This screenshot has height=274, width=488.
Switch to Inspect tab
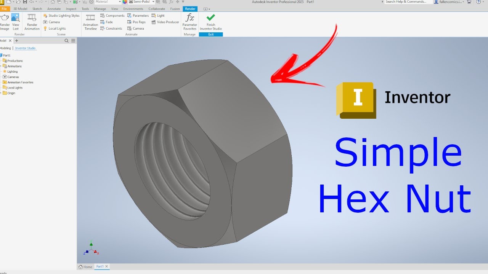(x=71, y=9)
